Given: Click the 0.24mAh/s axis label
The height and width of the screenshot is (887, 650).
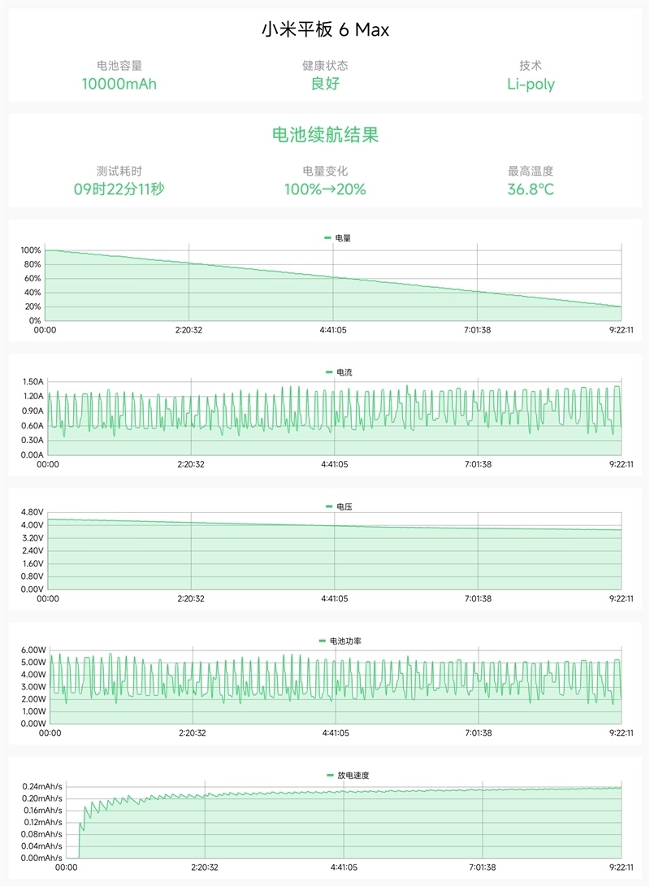Looking at the screenshot, I should point(42,787).
